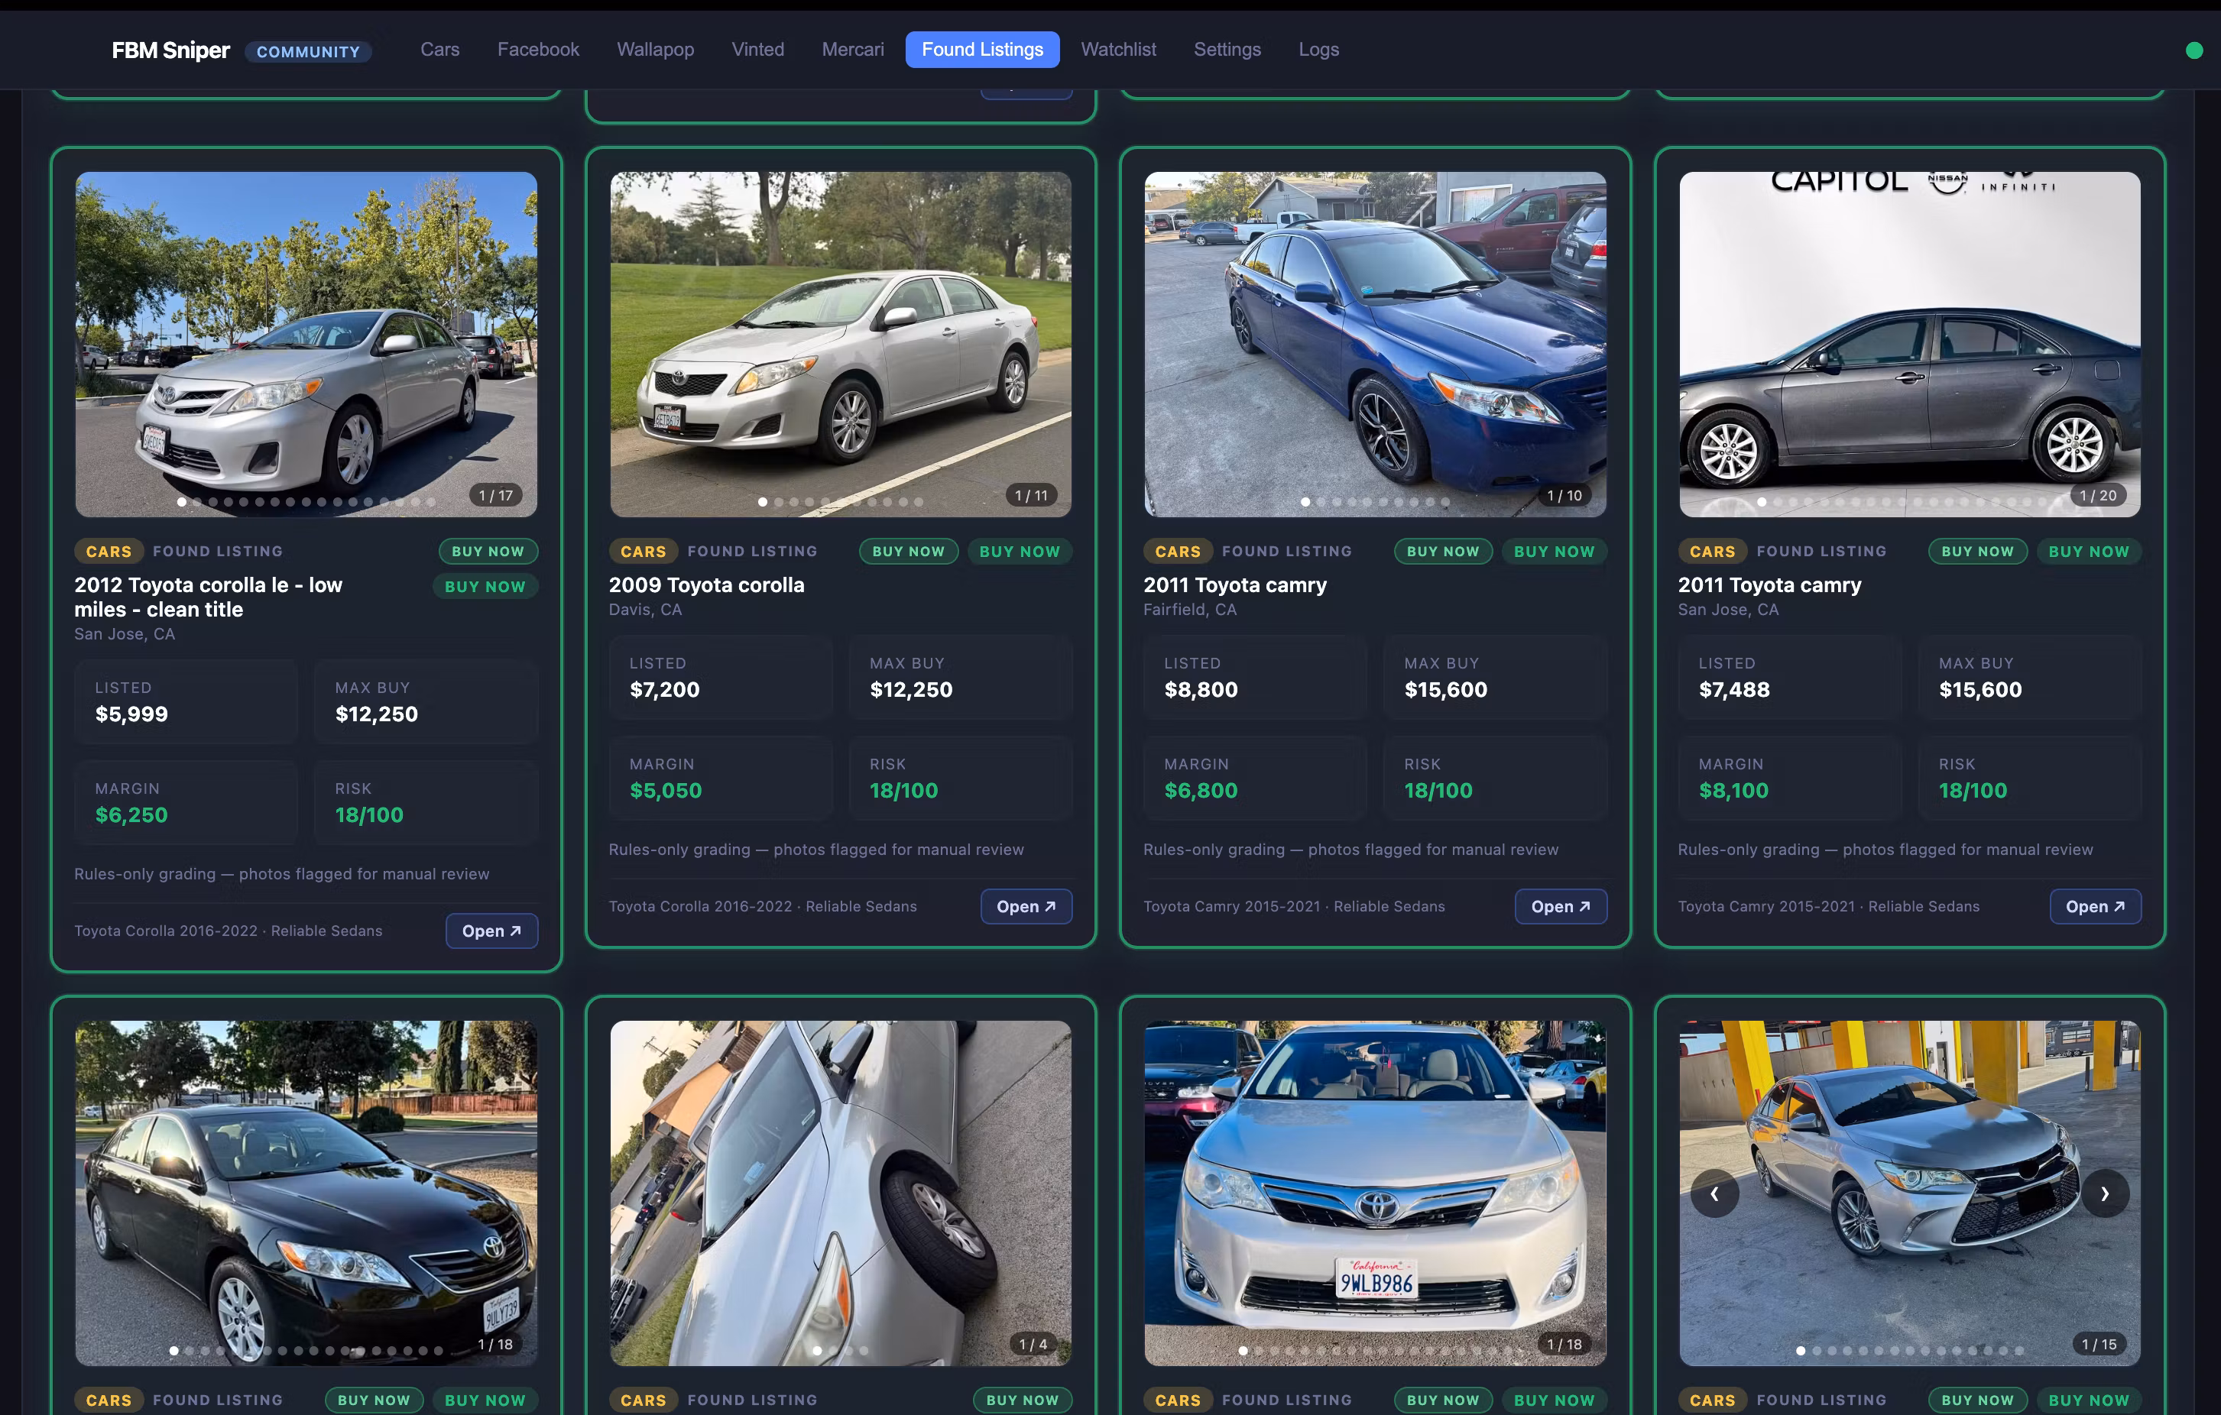Click the listed price "$7,488"
The width and height of the screenshot is (2221, 1415).
(x=1735, y=689)
